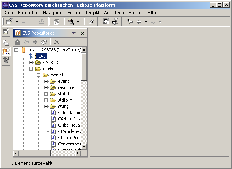The width and height of the screenshot is (232, 169).
Task: Go to last edit location icon
Action: tap(129, 22)
